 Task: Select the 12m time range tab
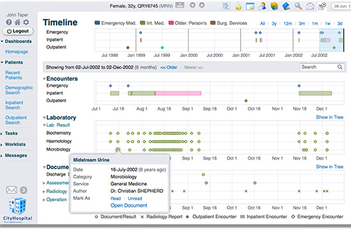[288, 23]
